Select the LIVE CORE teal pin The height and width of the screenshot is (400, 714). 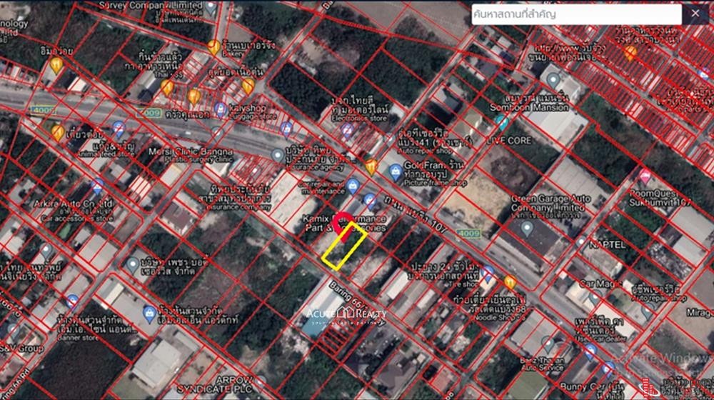[x=501, y=123]
